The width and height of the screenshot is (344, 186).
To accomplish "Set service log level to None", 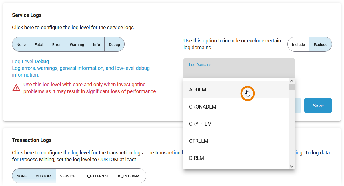I will (21, 44).
